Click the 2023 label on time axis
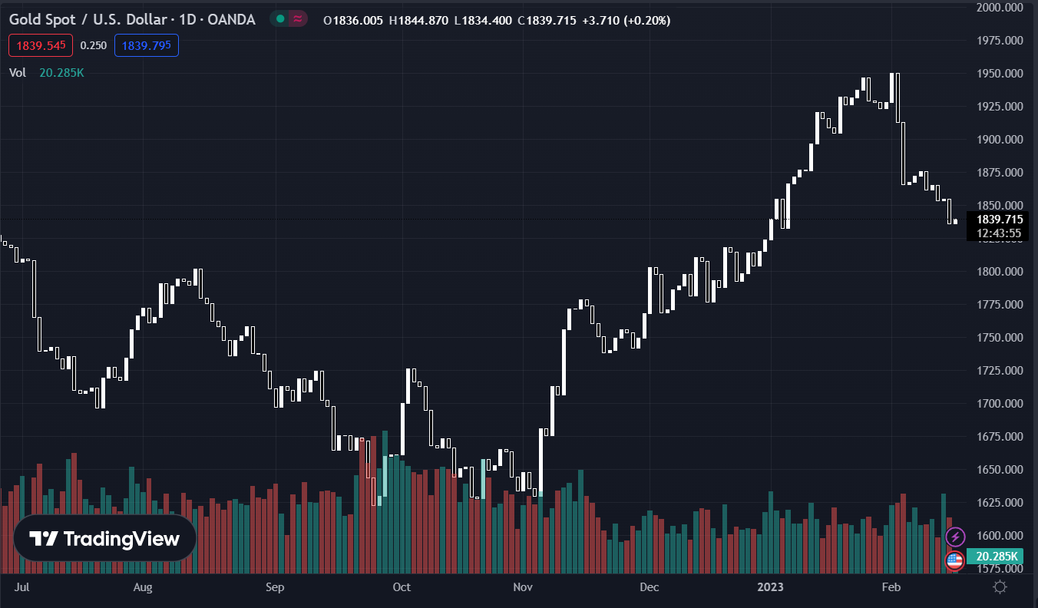 [x=770, y=587]
